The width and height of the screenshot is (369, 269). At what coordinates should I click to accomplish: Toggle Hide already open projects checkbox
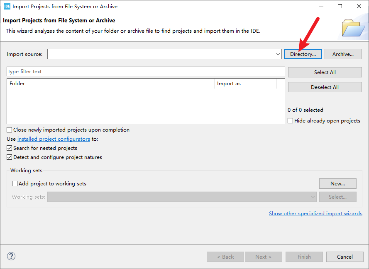pyautogui.click(x=291, y=121)
